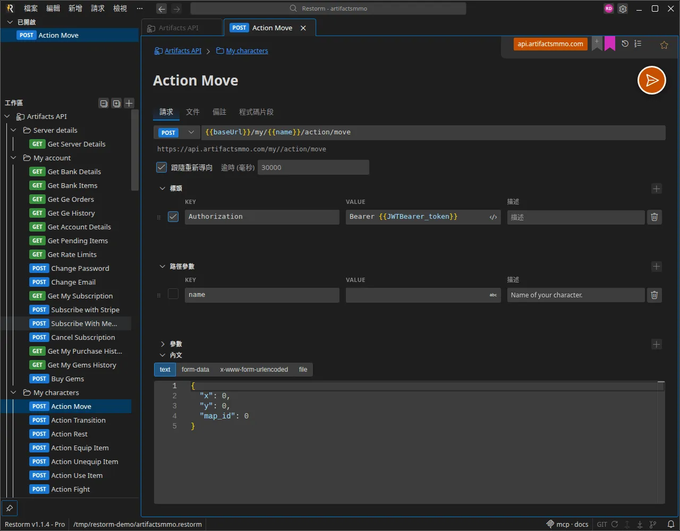The height and width of the screenshot is (531, 680).
Task: Open request history clock icon
Action: tap(625, 44)
